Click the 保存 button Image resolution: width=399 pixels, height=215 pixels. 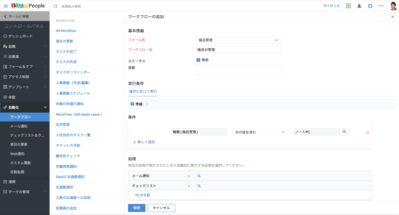point(137,208)
